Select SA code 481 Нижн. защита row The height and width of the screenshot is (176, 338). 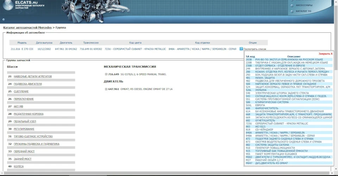[x=289, y=78]
